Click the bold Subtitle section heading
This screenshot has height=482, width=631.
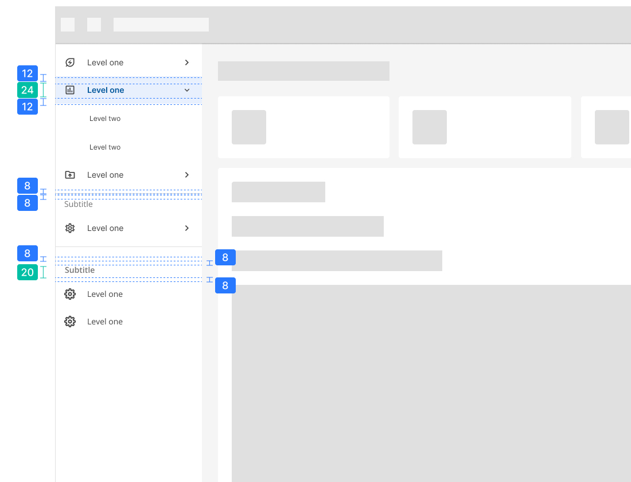coord(80,270)
